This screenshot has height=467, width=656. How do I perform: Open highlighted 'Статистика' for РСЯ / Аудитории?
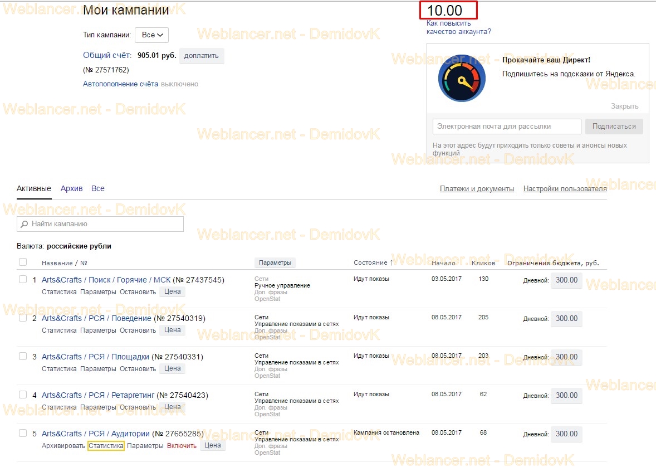(x=106, y=446)
